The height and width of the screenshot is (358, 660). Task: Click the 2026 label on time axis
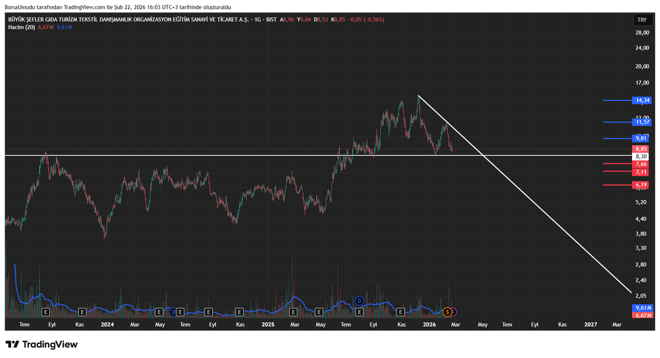tap(429, 325)
